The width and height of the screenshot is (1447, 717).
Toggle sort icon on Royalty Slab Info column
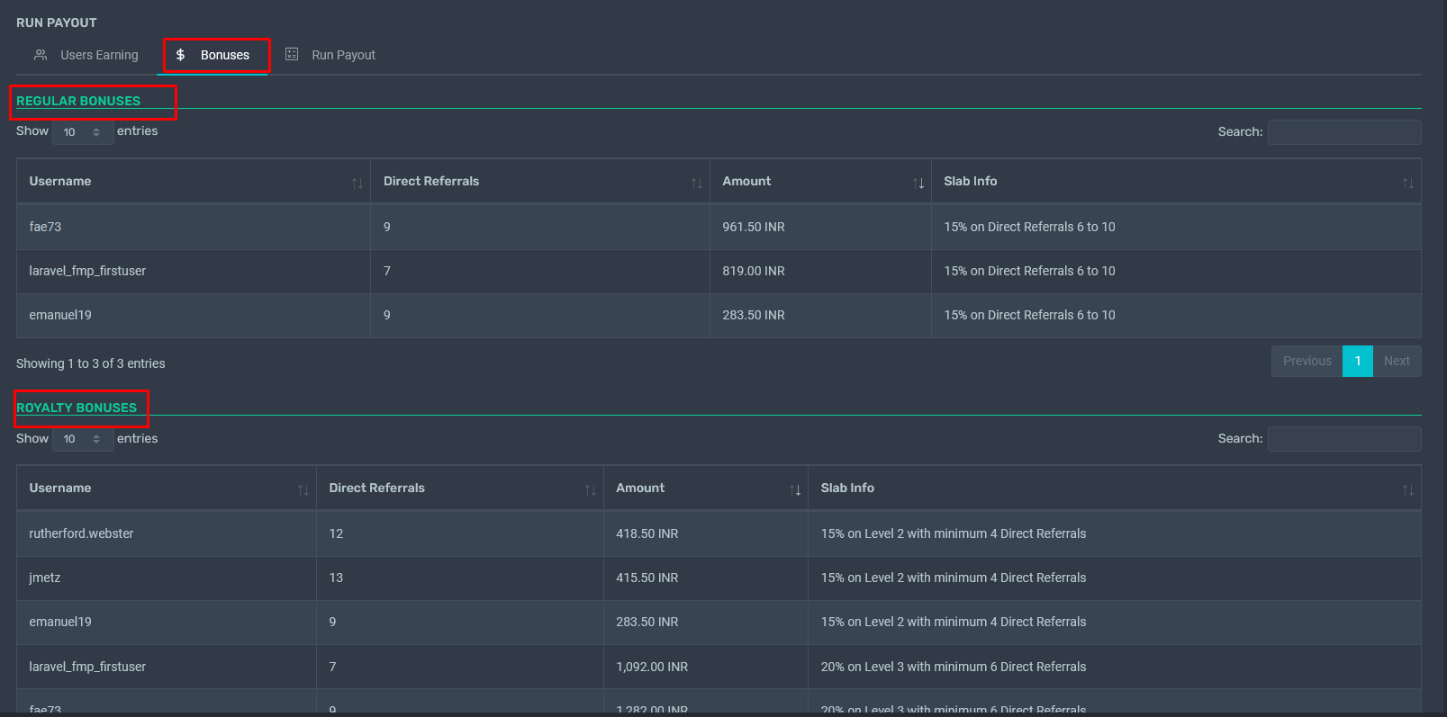click(x=1407, y=489)
